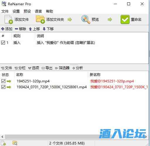
Task: Move the rule up with 上移
Action: (x=34, y=29)
